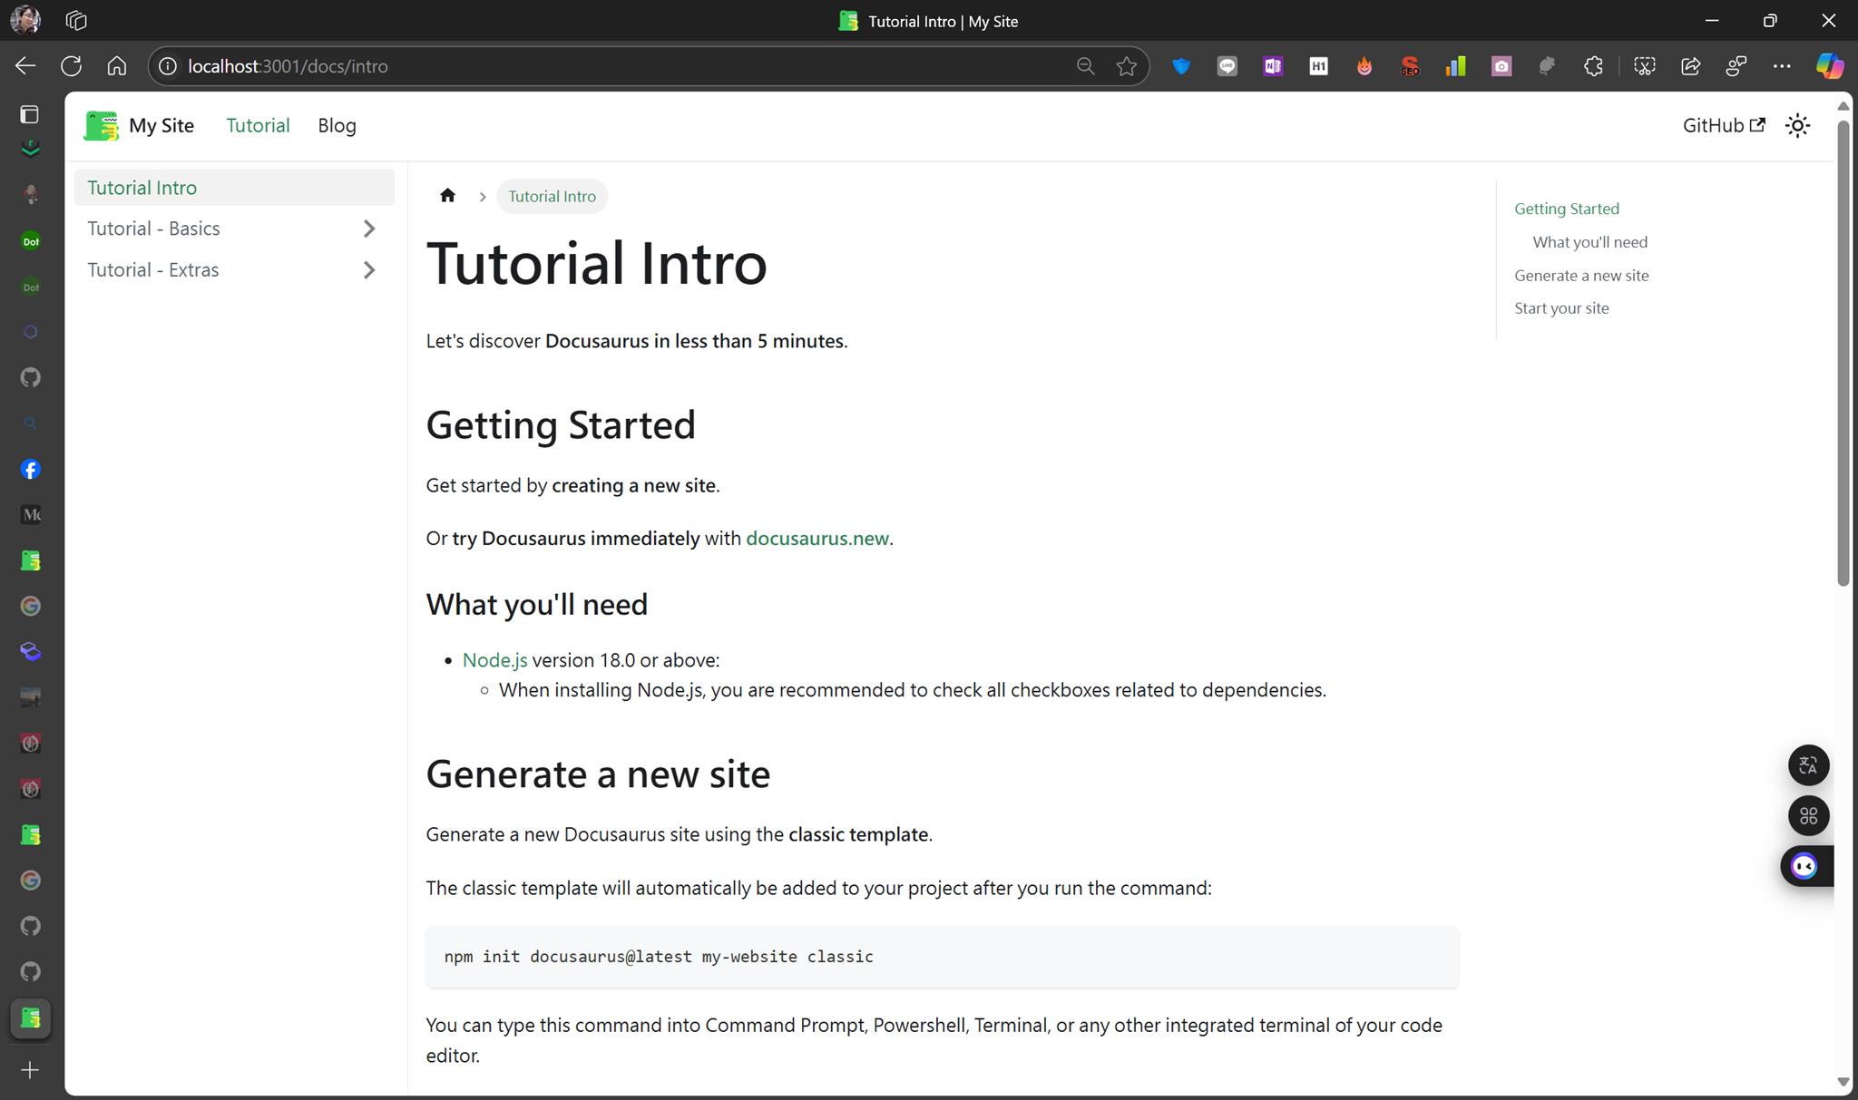Switch to the Facebook vertical tab
Screen dimensions: 1858x1100
point(30,470)
